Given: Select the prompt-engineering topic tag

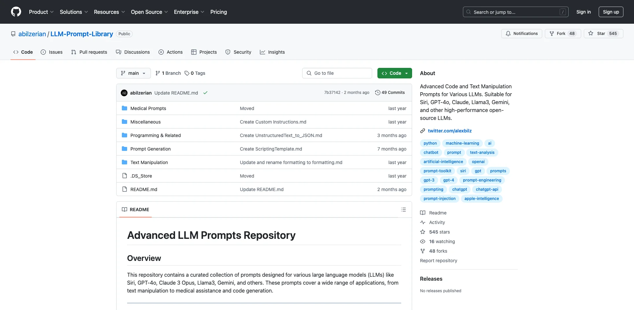Looking at the screenshot, I should coord(482,180).
